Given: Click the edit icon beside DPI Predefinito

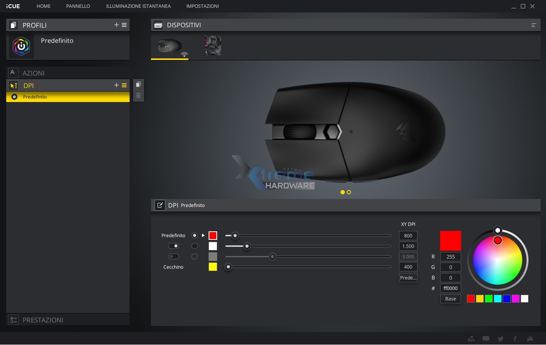Looking at the screenshot, I should [160, 205].
